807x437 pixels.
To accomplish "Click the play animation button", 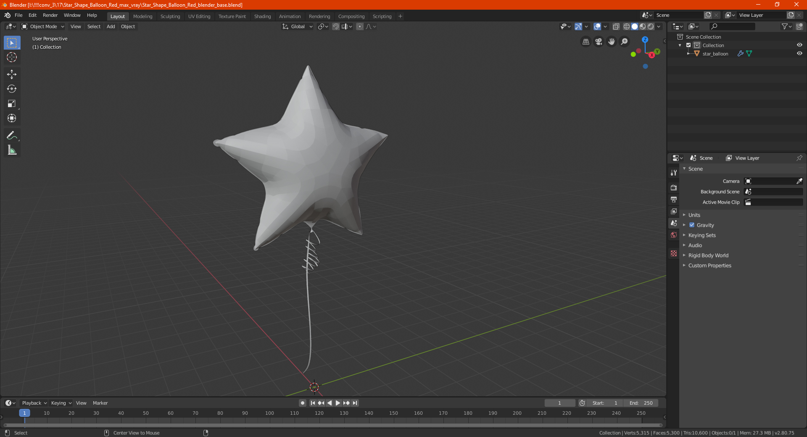I will pos(338,403).
